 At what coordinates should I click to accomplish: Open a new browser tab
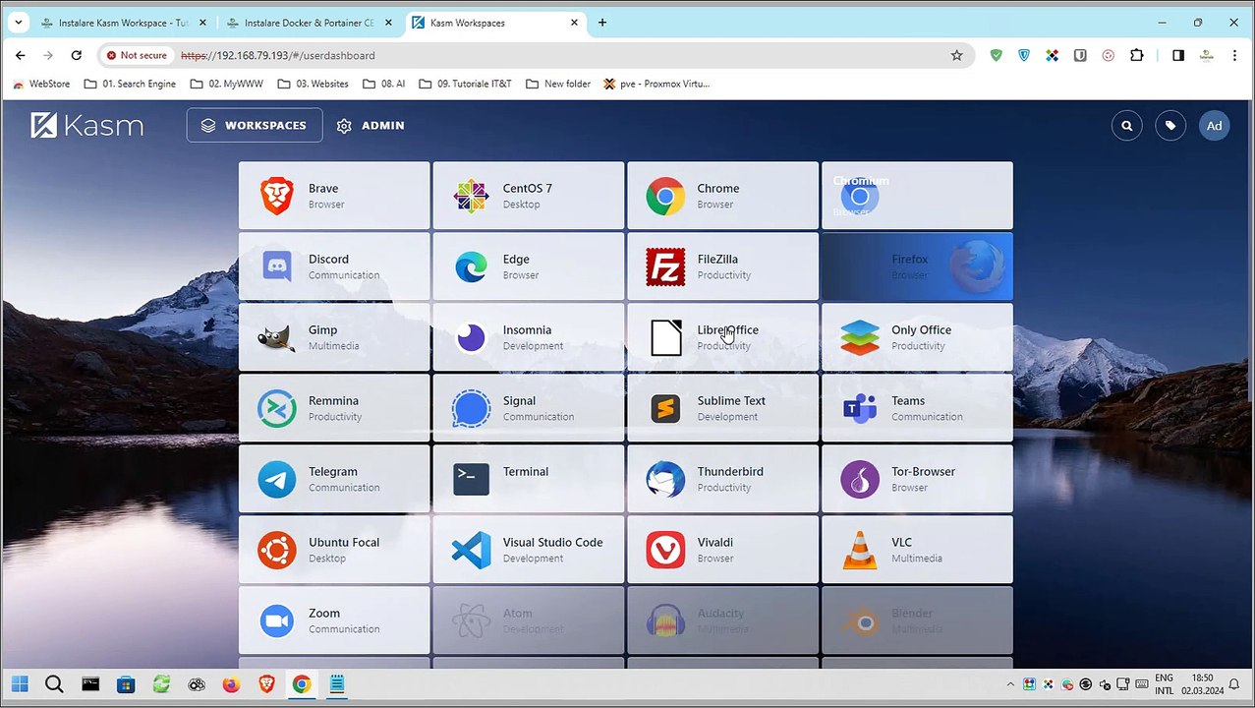point(602,23)
